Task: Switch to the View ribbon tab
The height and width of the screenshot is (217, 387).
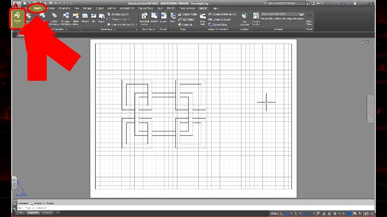Action: coord(77,8)
